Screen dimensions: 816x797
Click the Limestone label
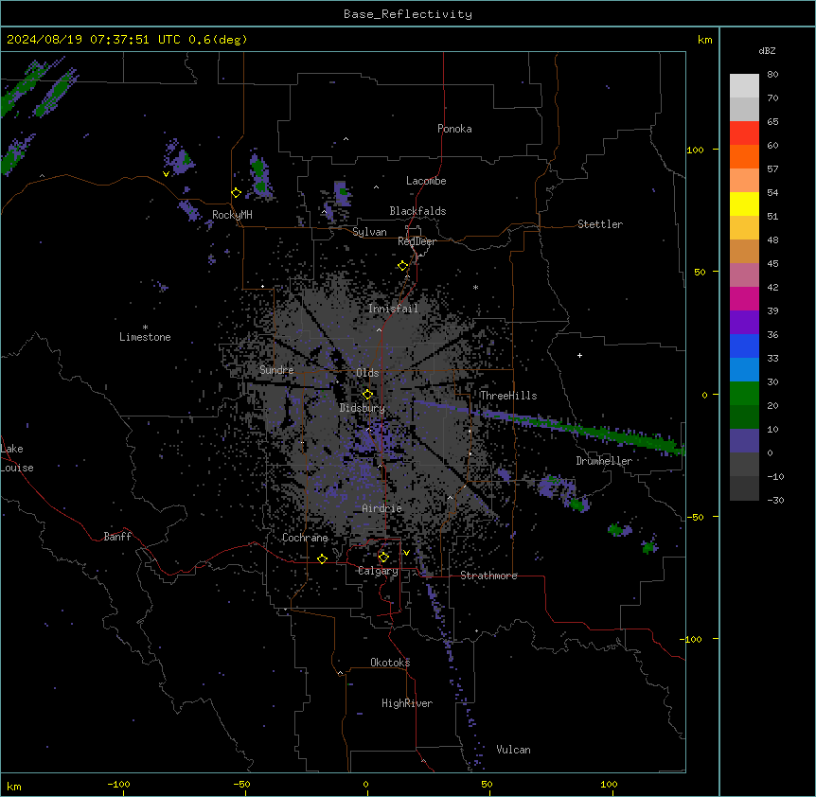click(x=145, y=337)
